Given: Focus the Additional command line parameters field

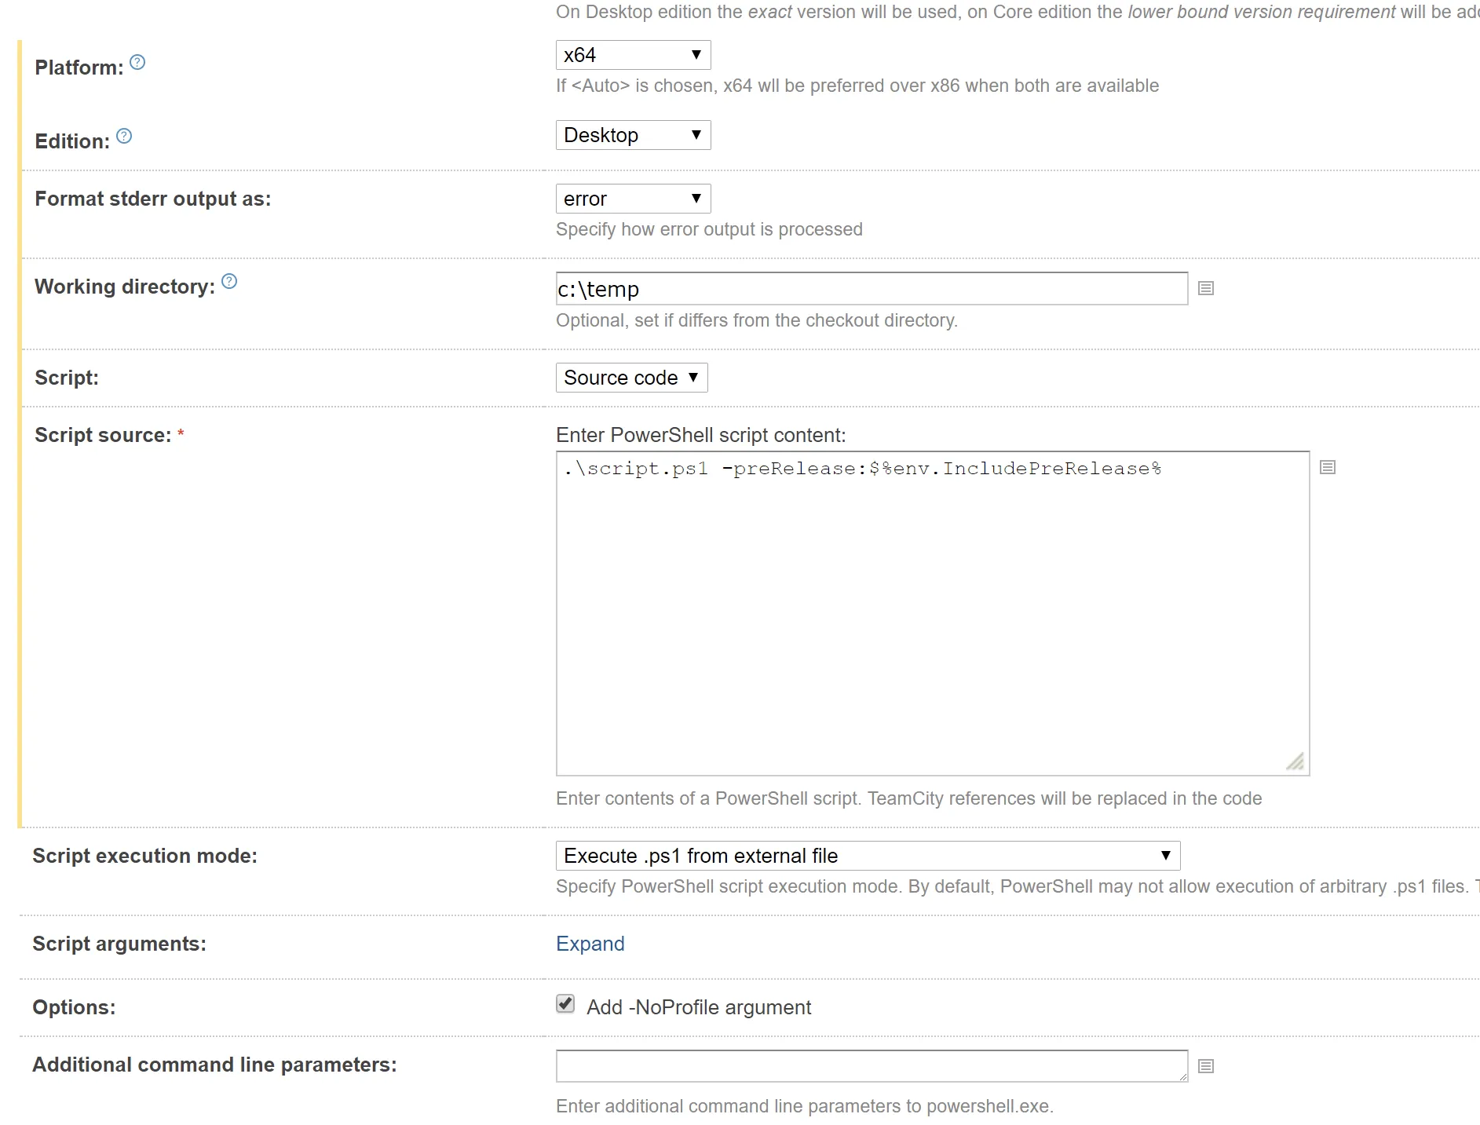Looking at the screenshot, I should (872, 1066).
